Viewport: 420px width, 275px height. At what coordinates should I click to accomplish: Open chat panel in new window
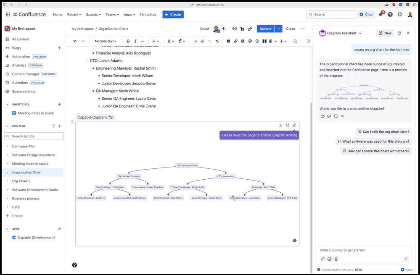coord(399,33)
